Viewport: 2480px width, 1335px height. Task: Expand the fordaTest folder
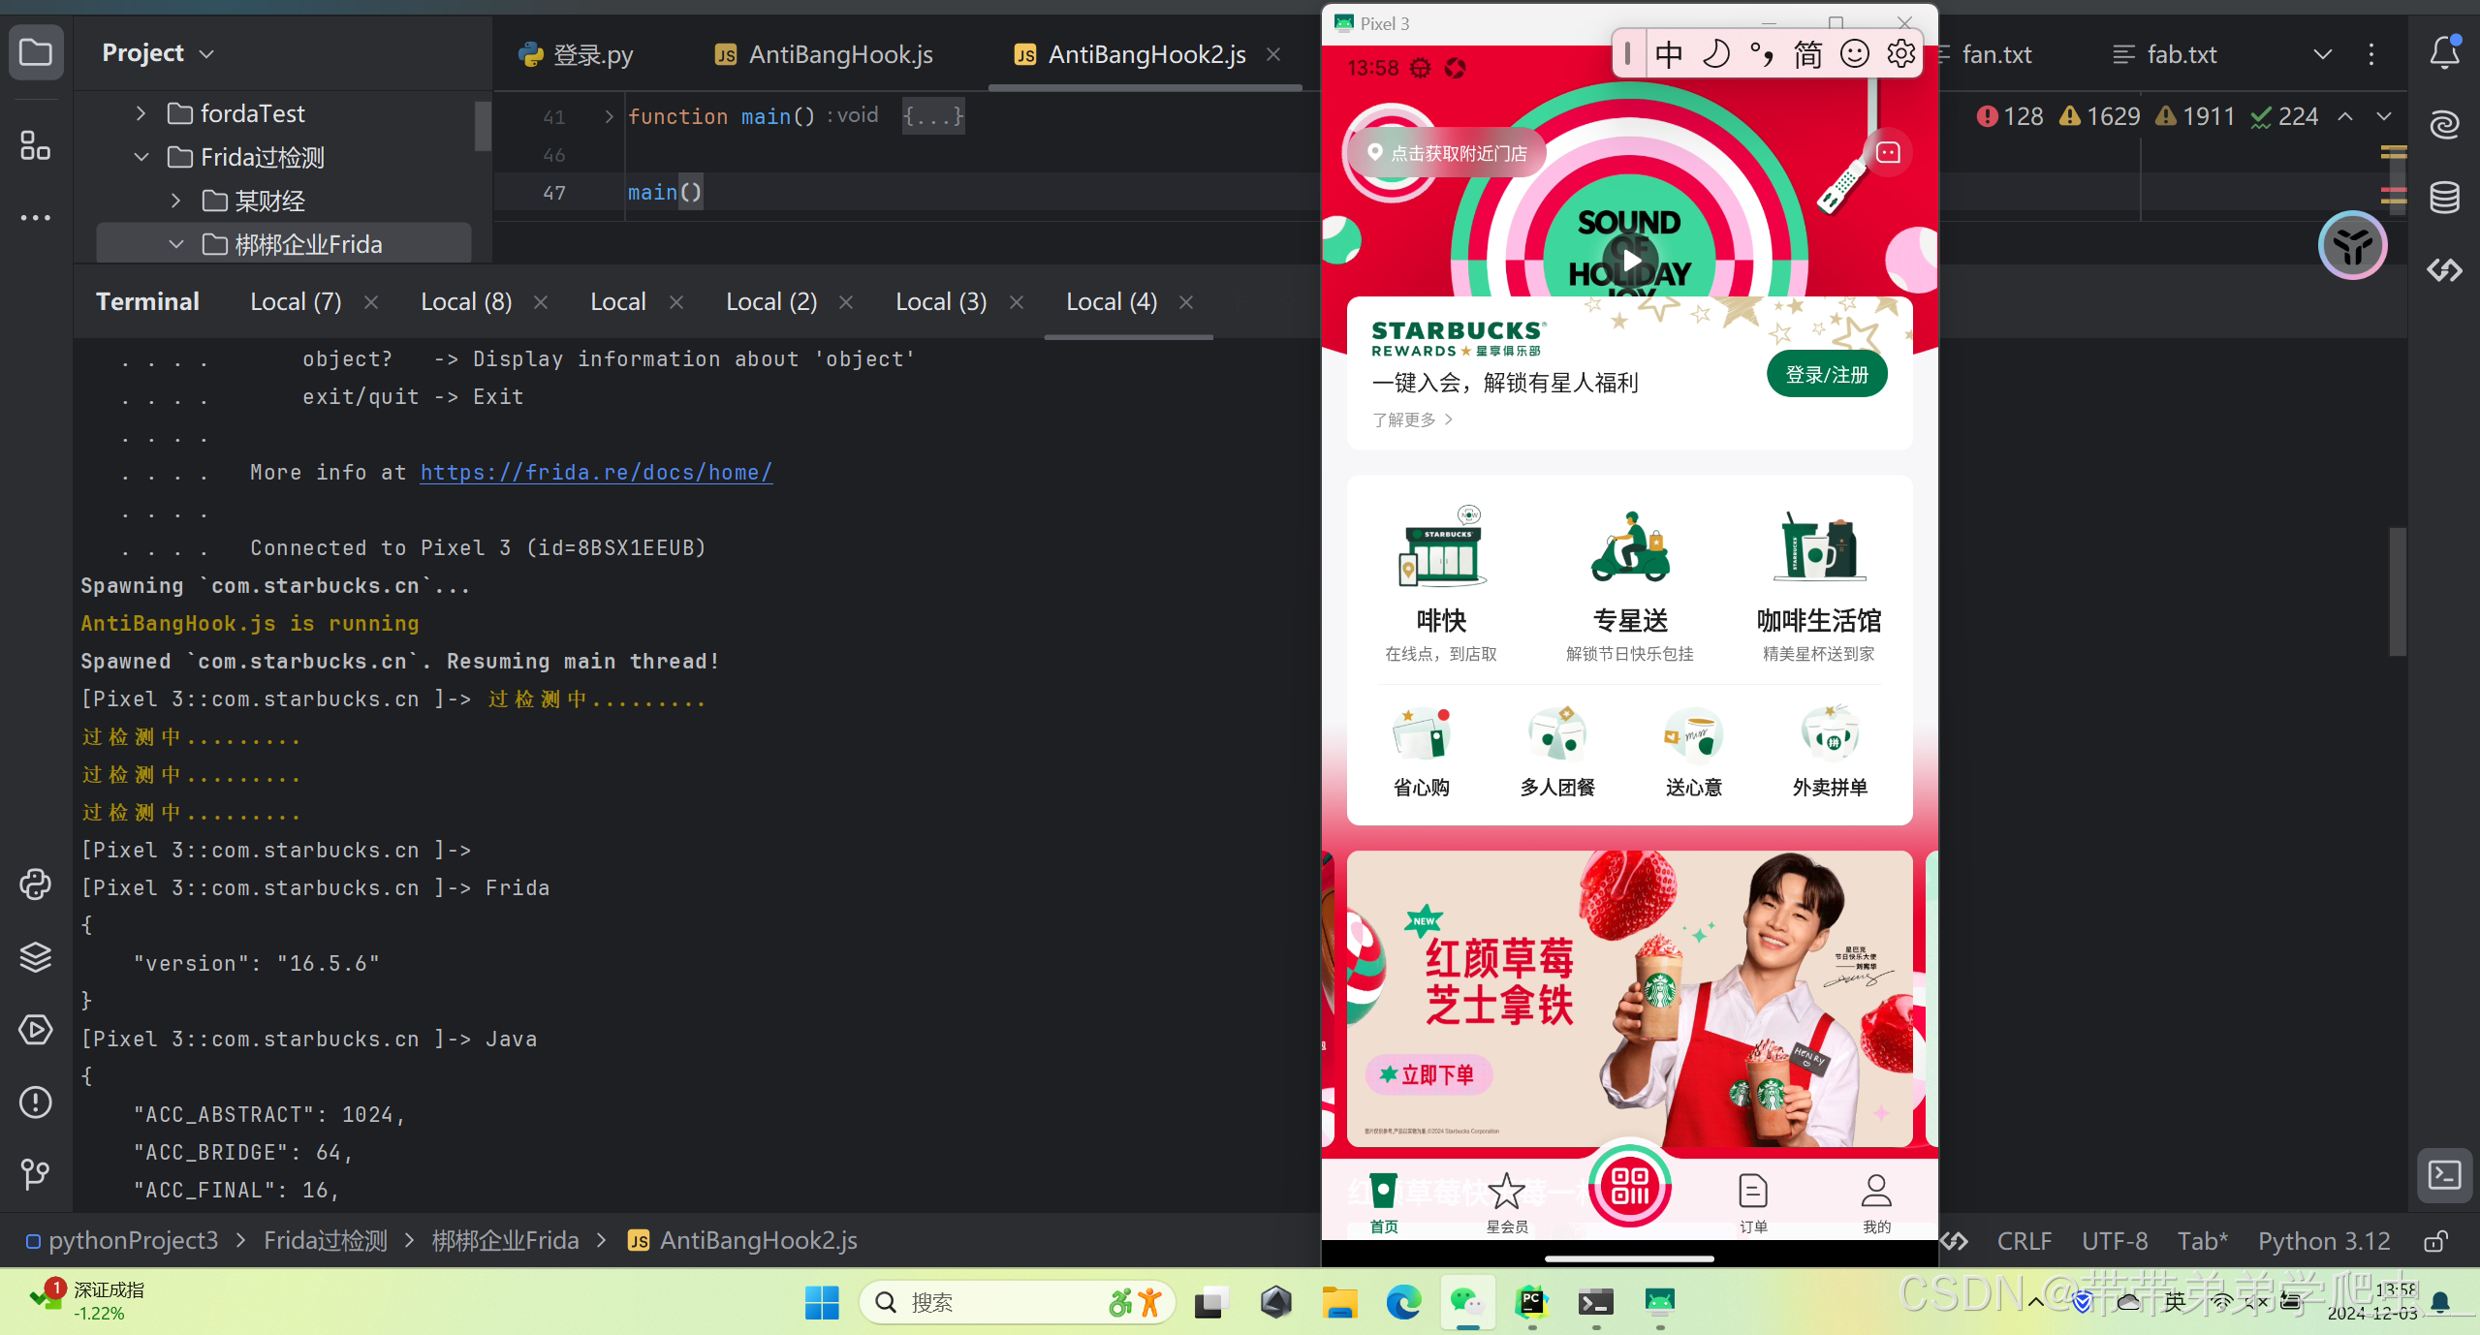[141, 113]
